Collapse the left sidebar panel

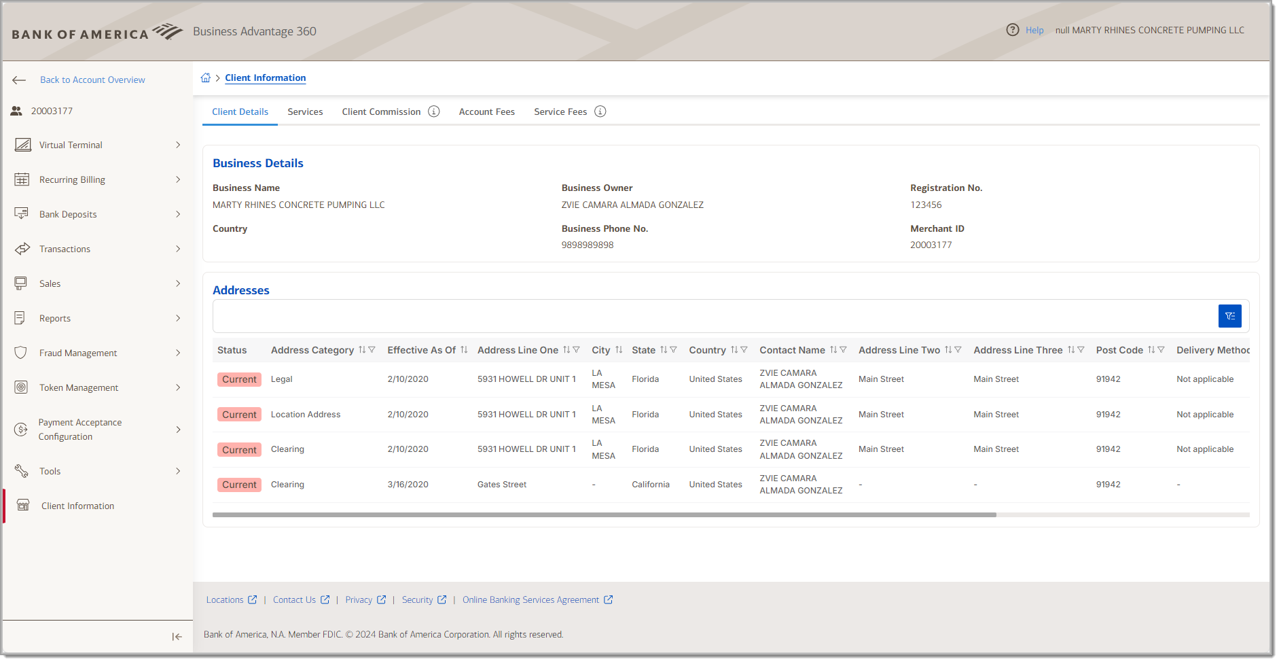coord(176,636)
